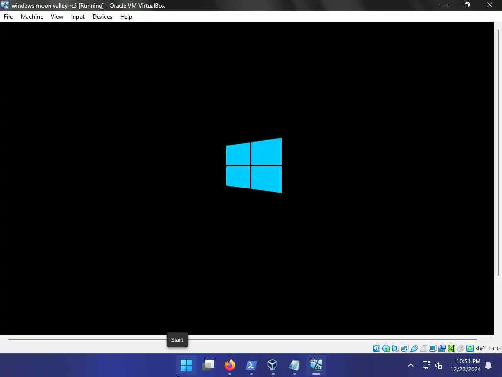This screenshot has width=502, height=377.
Task: Open the Notepad-like app on taskbar
Action: (x=294, y=365)
